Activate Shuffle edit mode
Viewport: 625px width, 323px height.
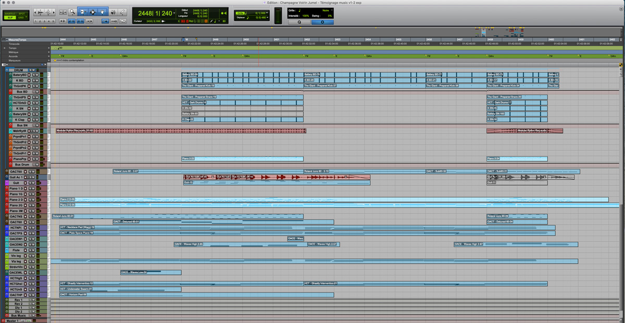pyautogui.click(x=10, y=14)
